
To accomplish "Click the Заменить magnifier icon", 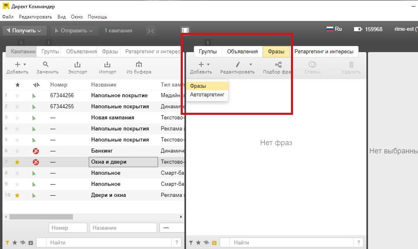I will coord(45,64).
